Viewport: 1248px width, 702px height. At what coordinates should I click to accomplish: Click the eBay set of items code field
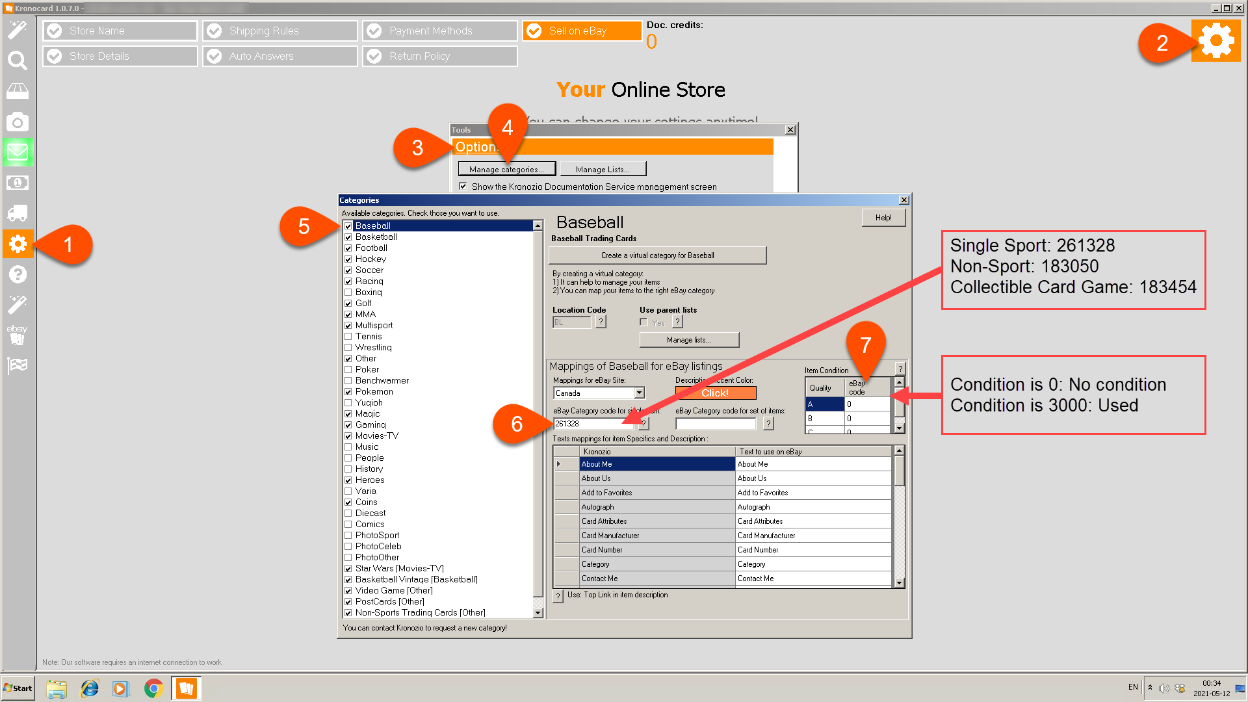(x=716, y=424)
